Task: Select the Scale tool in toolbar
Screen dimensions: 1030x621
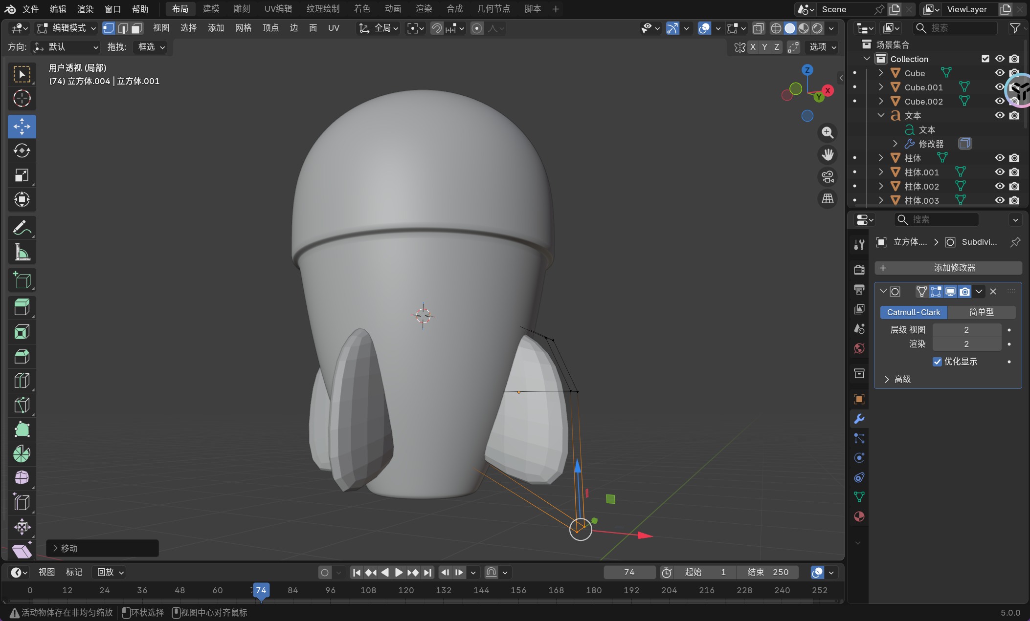Action: pyautogui.click(x=22, y=175)
